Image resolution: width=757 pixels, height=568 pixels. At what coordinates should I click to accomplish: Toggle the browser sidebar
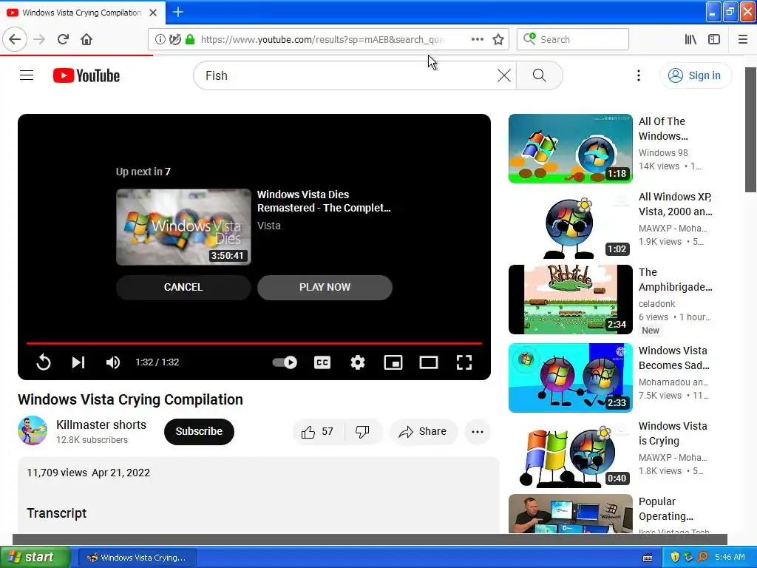[x=714, y=39]
